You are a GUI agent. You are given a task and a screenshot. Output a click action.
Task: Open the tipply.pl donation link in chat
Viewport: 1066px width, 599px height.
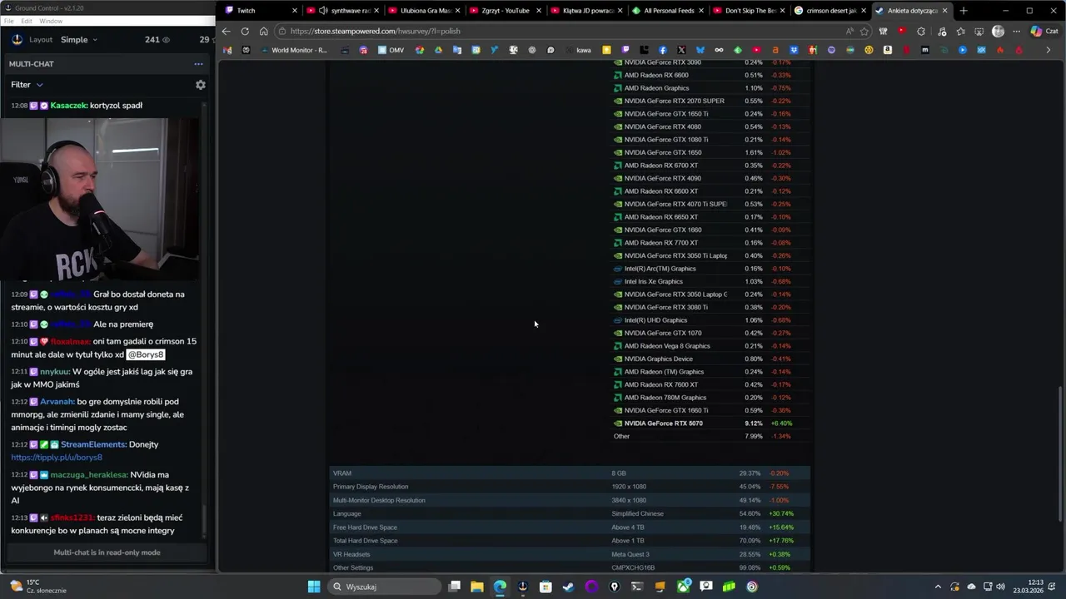(x=57, y=457)
